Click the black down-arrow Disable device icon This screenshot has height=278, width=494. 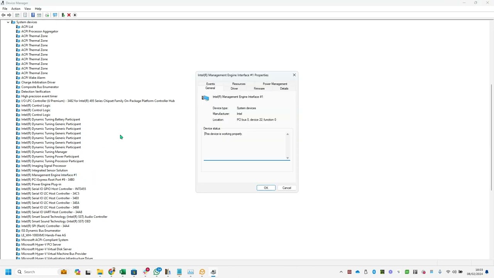tap(75, 15)
